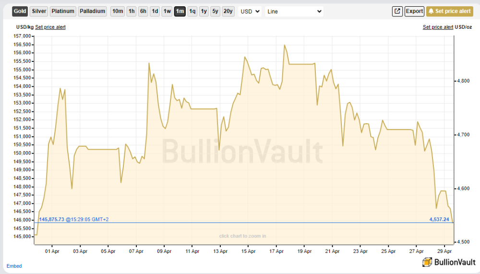Click the '09 Apr' axis date label
The width and height of the screenshot is (480, 274).
(164, 251)
